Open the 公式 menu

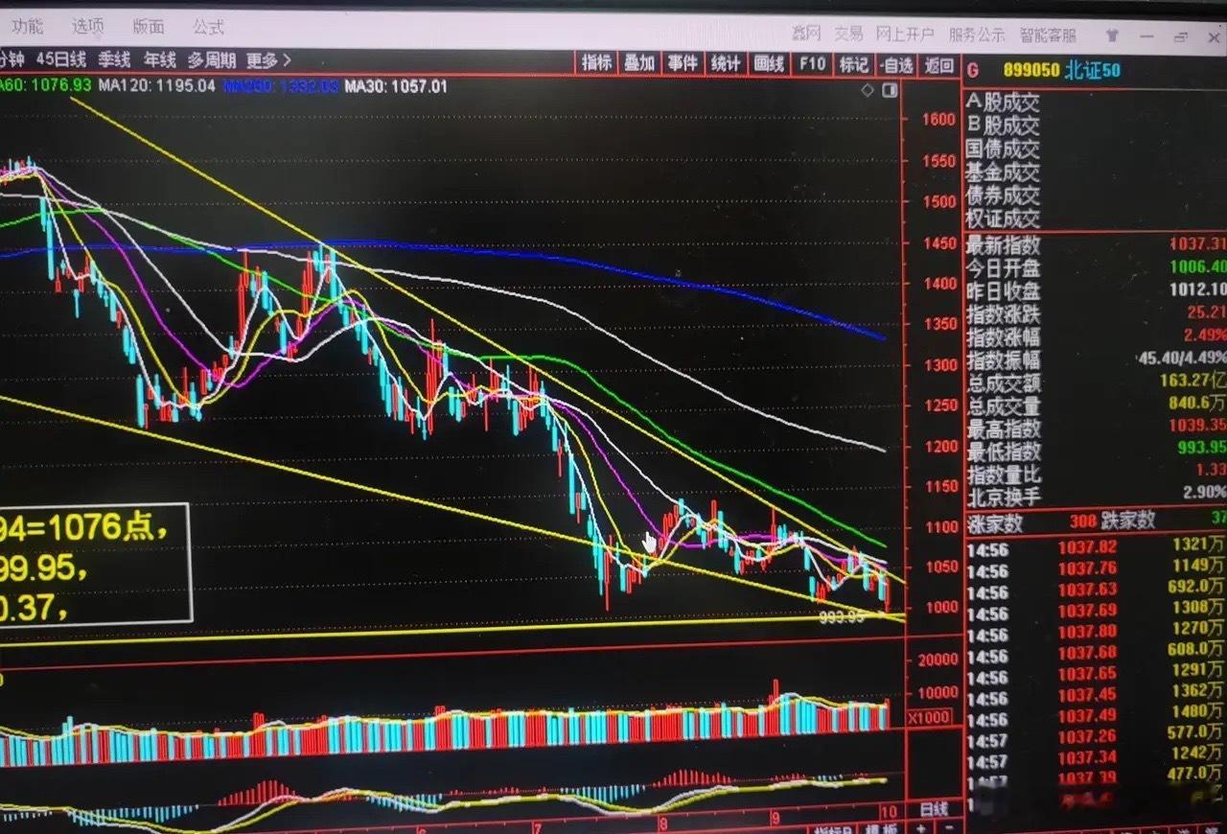(208, 27)
